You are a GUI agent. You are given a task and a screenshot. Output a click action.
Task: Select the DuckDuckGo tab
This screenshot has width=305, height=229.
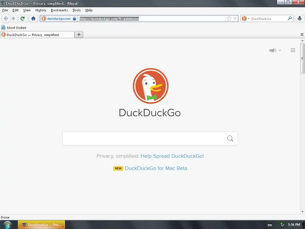click(37, 35)
